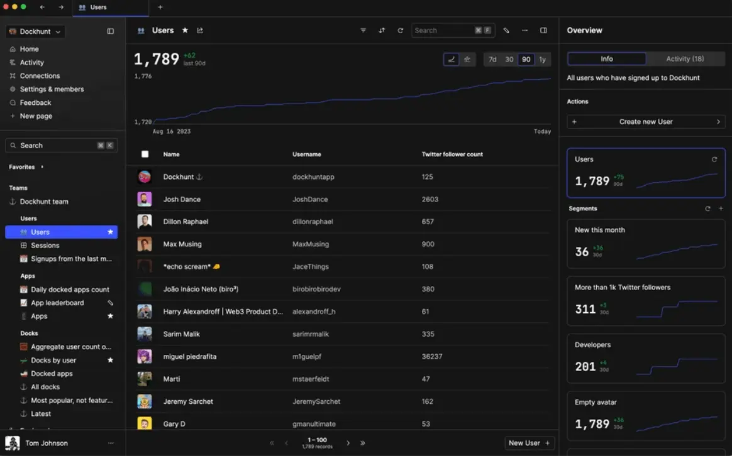This screenshot has height=456, width=732.
Task: Set chart range to 1y
Action: (x=543, y=59)
